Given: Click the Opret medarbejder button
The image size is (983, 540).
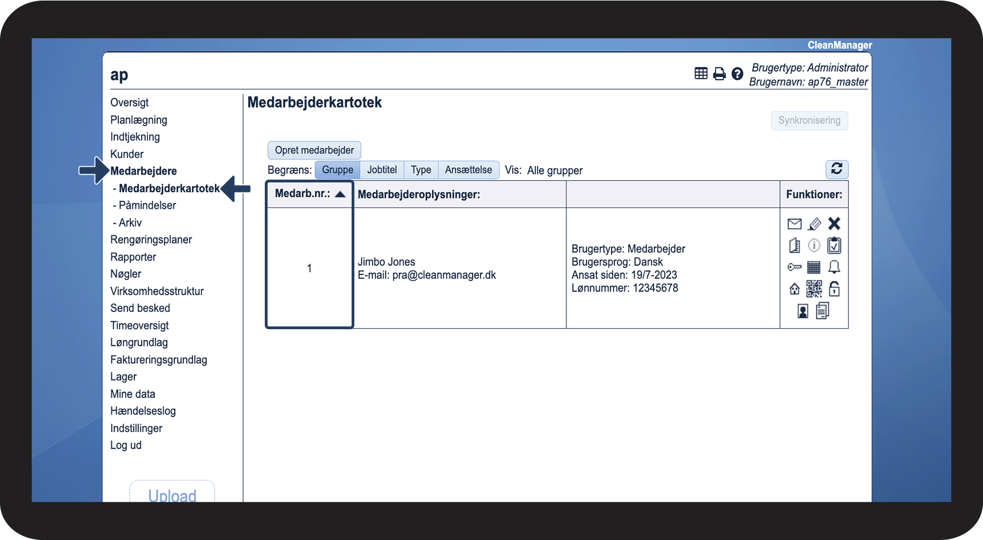Looking at the screenshot, I should [314, 150].
